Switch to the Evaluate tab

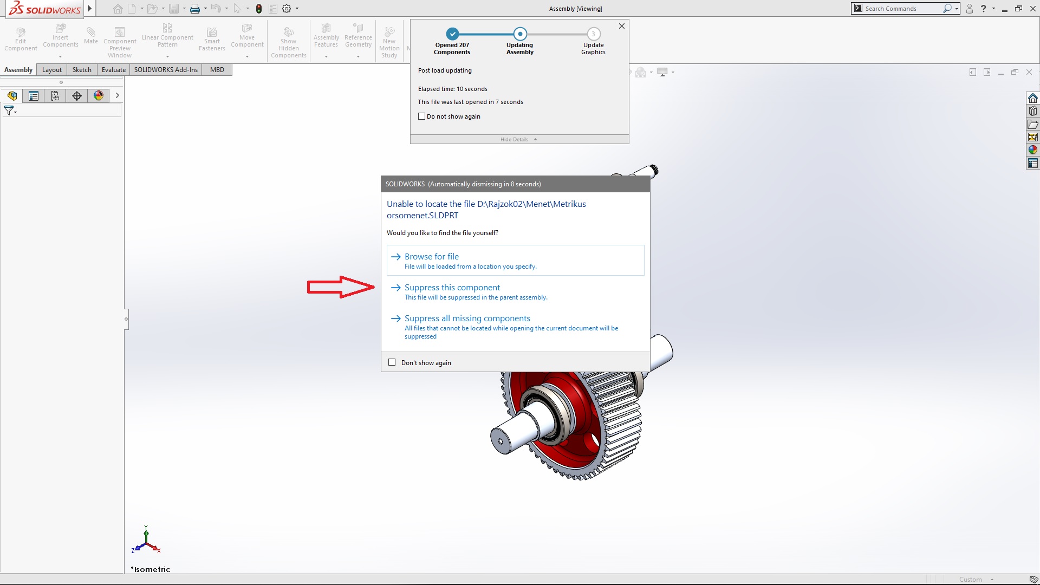click(x=113, y=70)
